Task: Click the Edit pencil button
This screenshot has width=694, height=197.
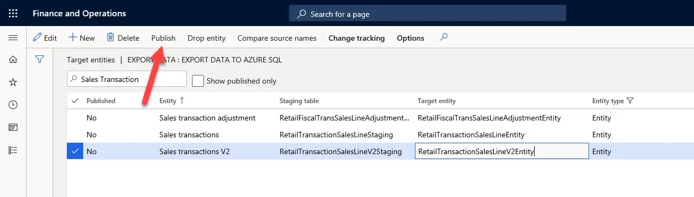Action: 45,38
